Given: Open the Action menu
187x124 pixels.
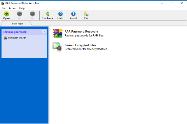Looking at the screenshot, I should (12, 8).
